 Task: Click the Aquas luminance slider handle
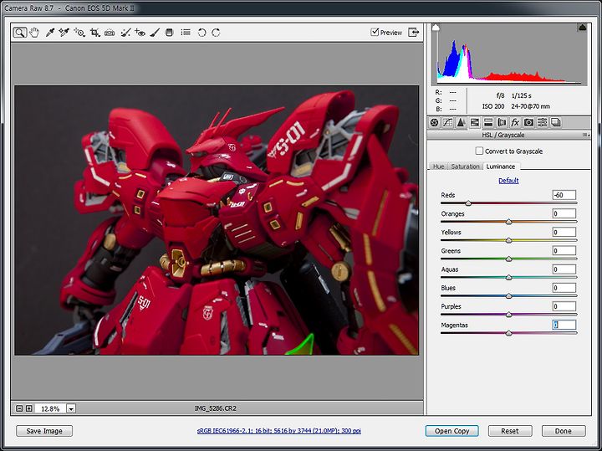pyautogui.click(x=508, y=277)
